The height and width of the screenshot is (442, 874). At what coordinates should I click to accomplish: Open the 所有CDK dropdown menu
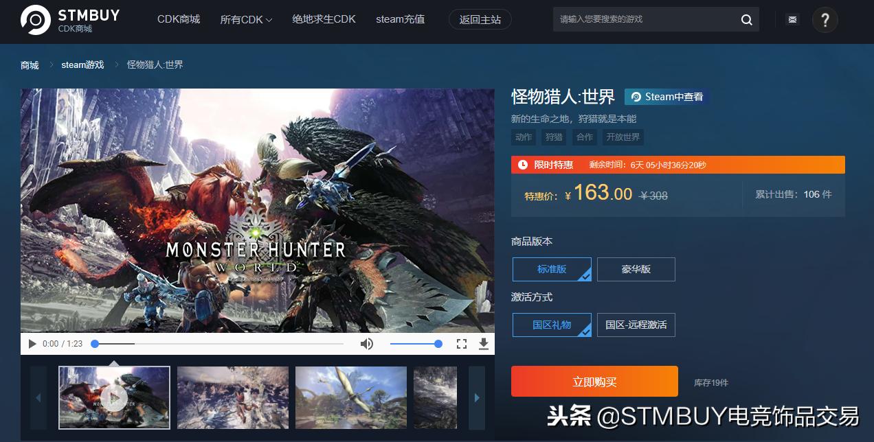[x=245, y=19]
